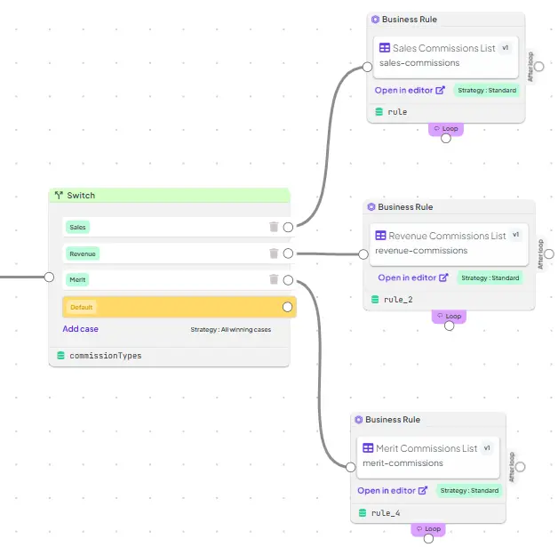558x547 pixels.
Task: Select Loop connector under the rule_2 node
Action: [x=449, y=326]
